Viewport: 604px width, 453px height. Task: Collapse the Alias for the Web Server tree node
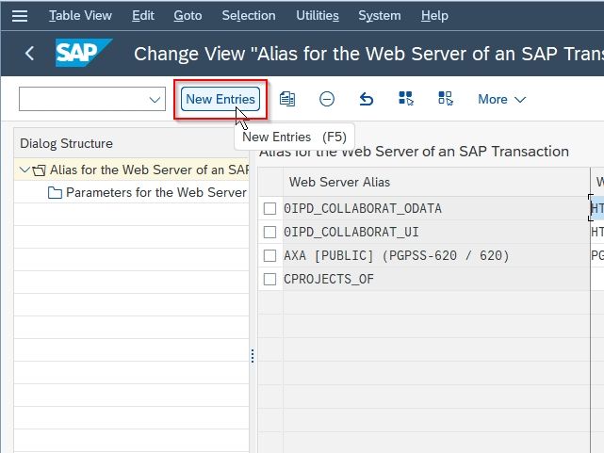(24, 170)
